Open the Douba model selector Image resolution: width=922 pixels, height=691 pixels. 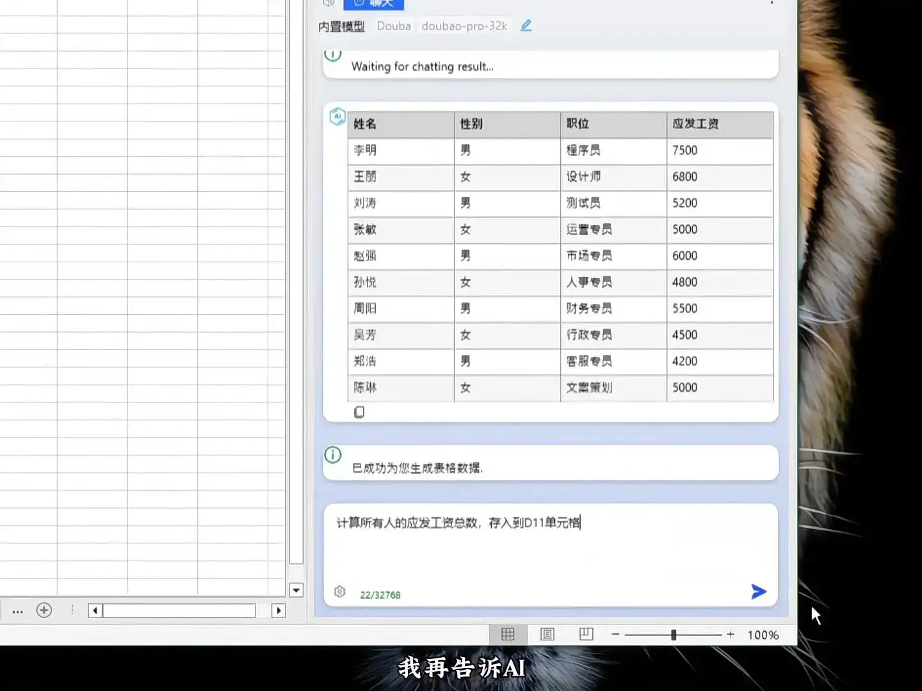[x=393, y=26]
